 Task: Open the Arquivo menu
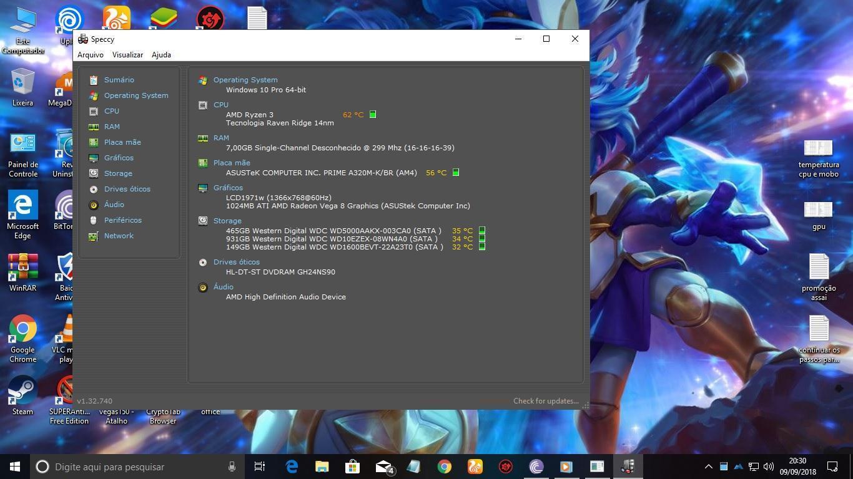[91, 55]
